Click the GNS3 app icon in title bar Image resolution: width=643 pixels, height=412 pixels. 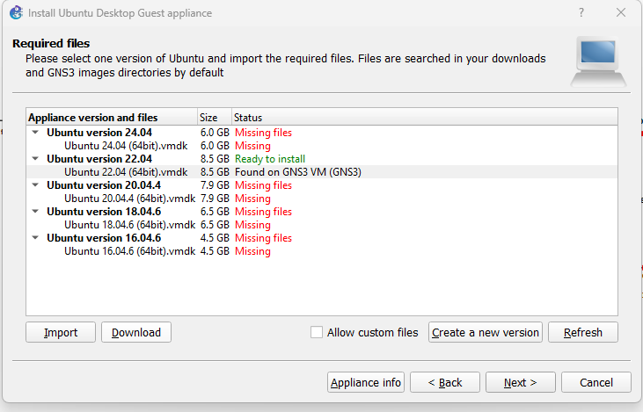(x=15, y=13)
